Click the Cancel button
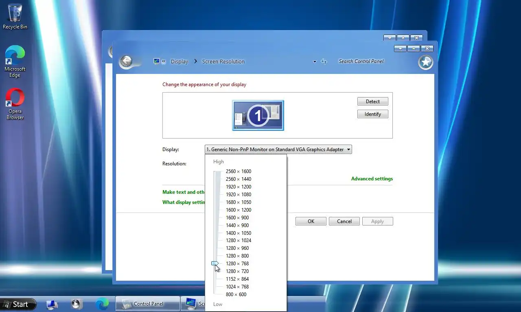The height and width of the screenshot is (312, 521). click(x=344, y=221)
